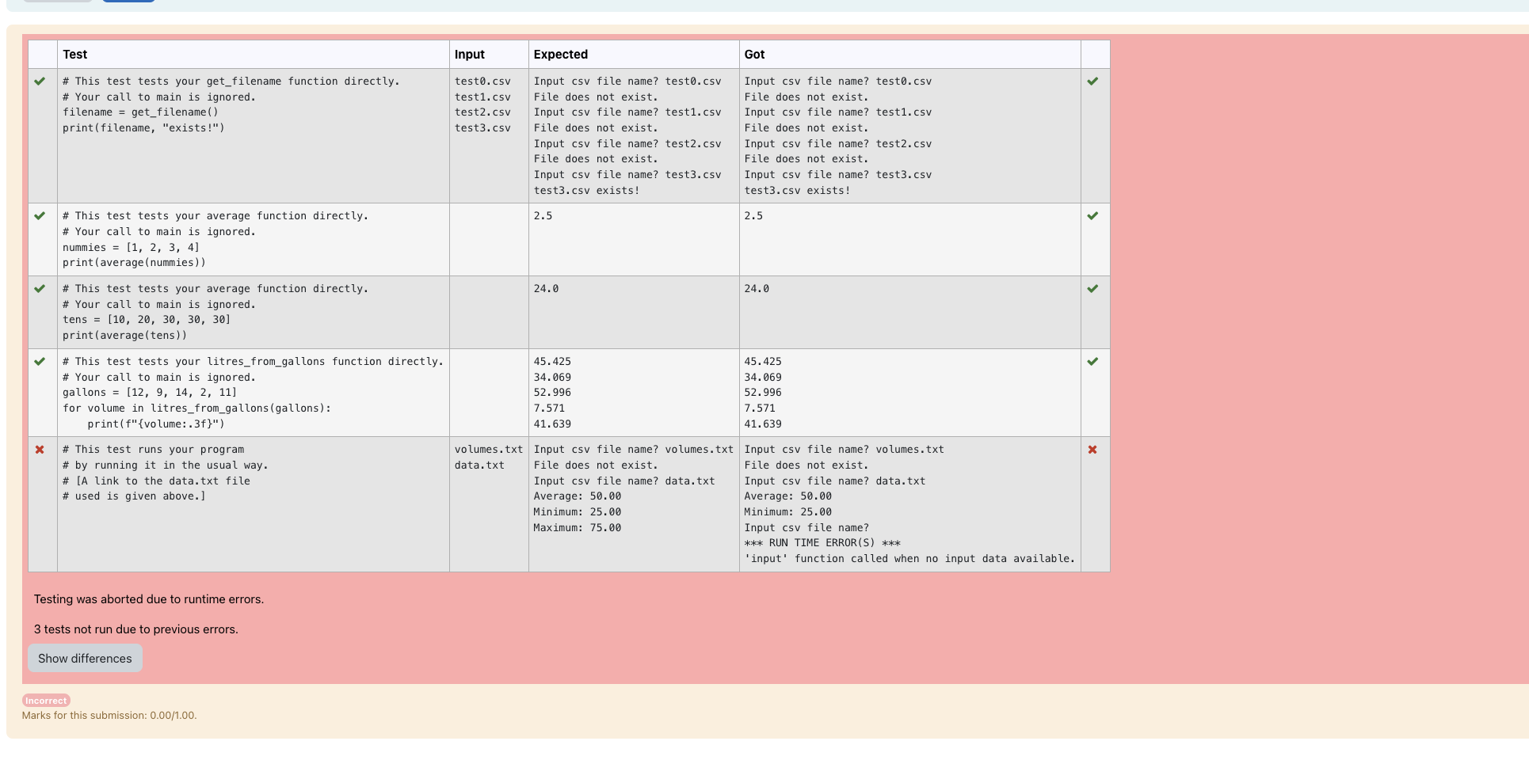Image resolution: width=1529 pixels, height=760 pixels.
Task: Click the Got column header
Action: click(x=754, y=55)
